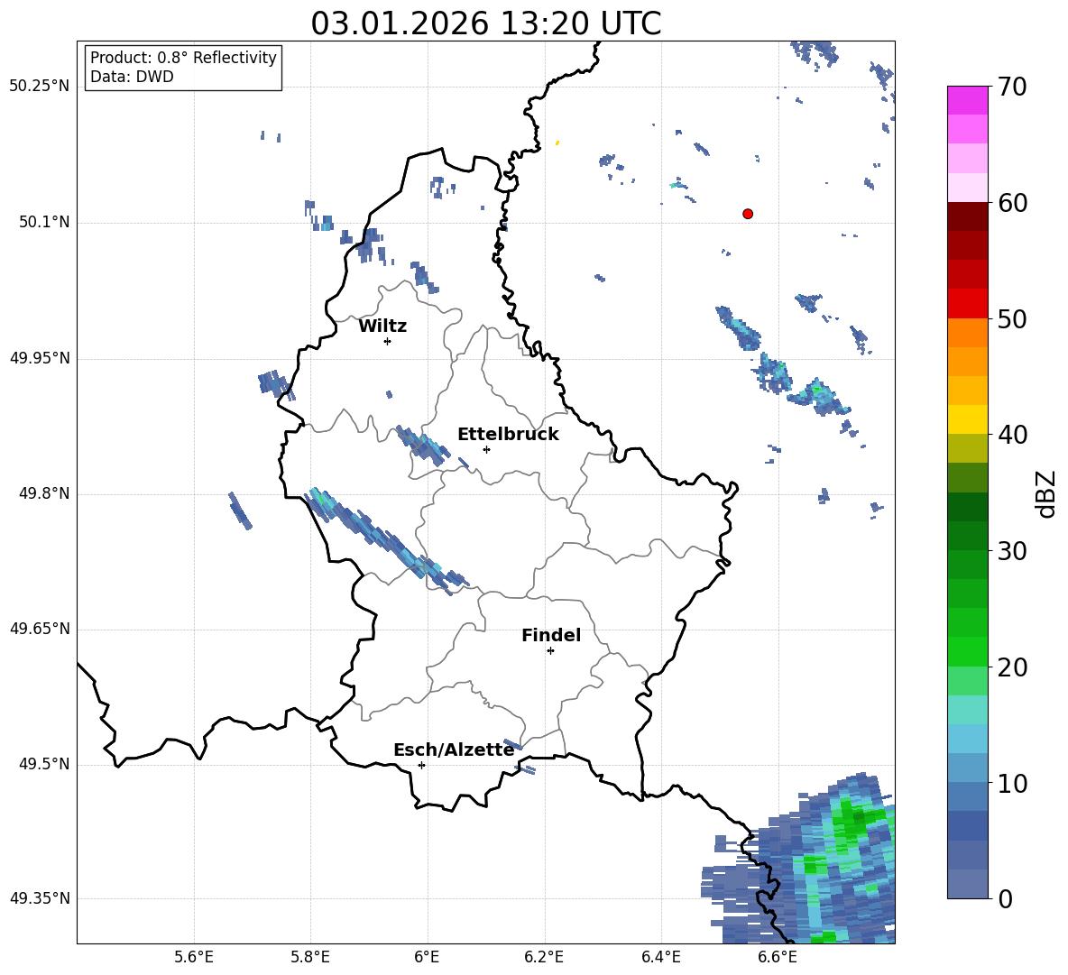Click the bright red colorbar swatch above 50
This screenshot has width=1068, height=975.
coord(967,304)
